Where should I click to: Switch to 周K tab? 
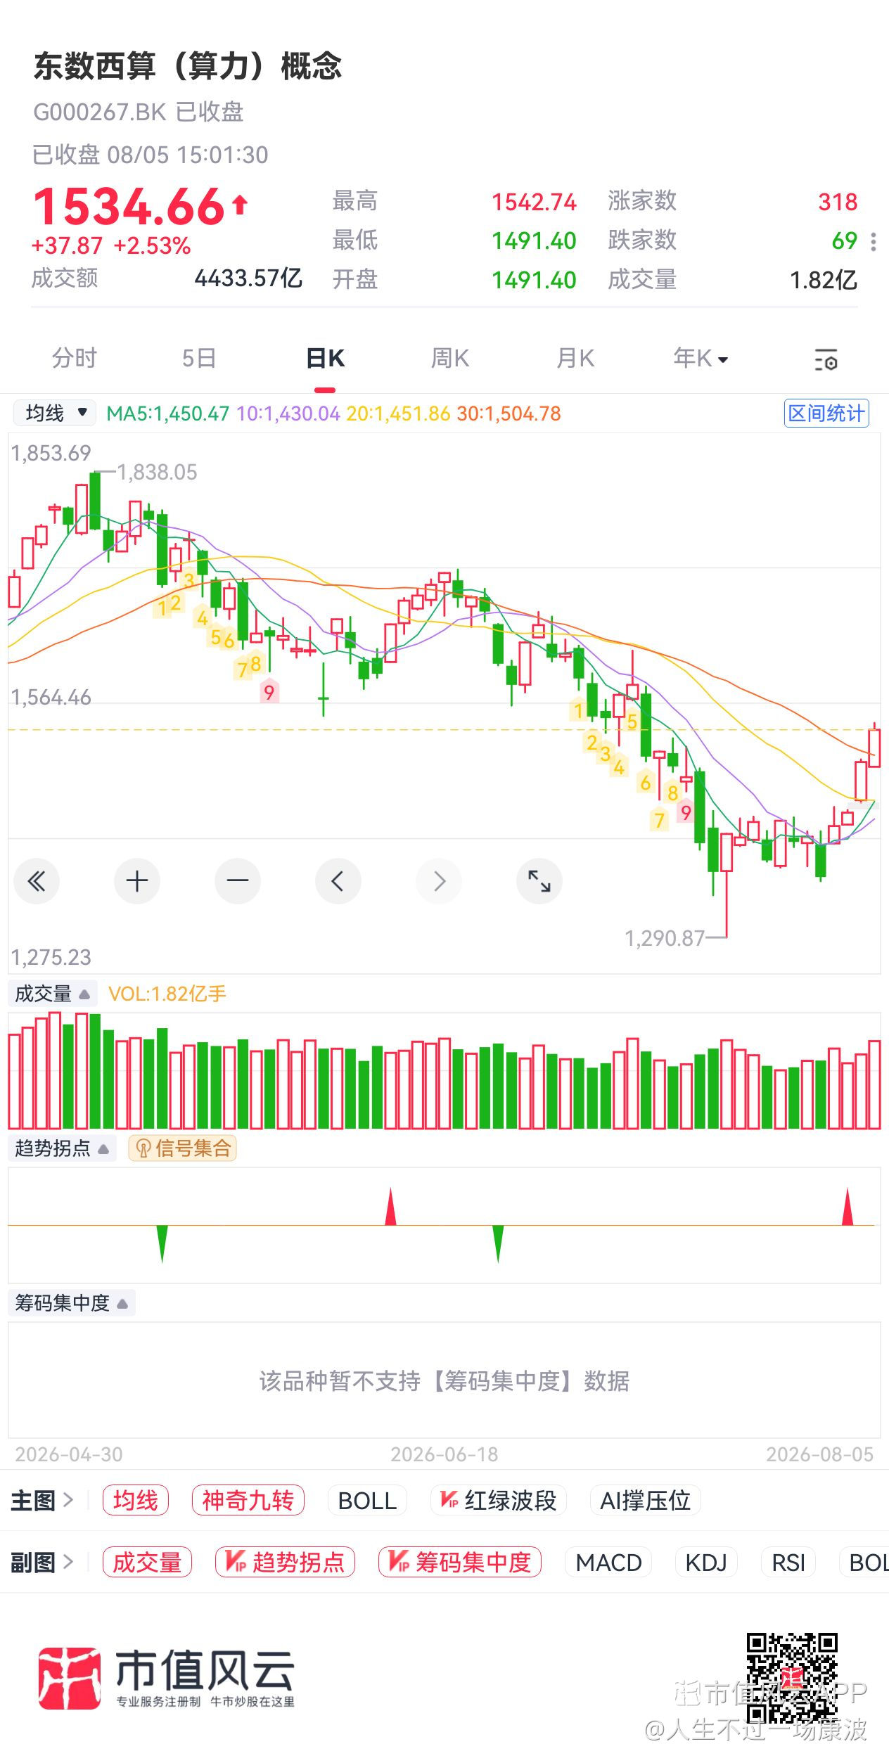point(449,358)
